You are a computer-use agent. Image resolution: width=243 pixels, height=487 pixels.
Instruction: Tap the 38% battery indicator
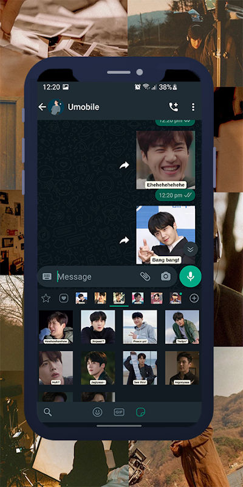point(168,87)
